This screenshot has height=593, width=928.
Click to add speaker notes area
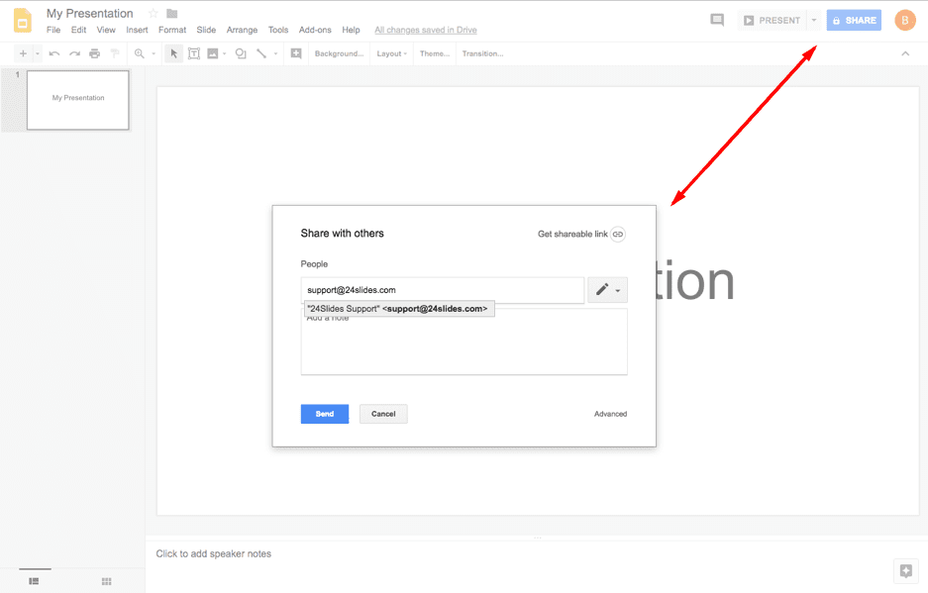(x=214, y=554)
